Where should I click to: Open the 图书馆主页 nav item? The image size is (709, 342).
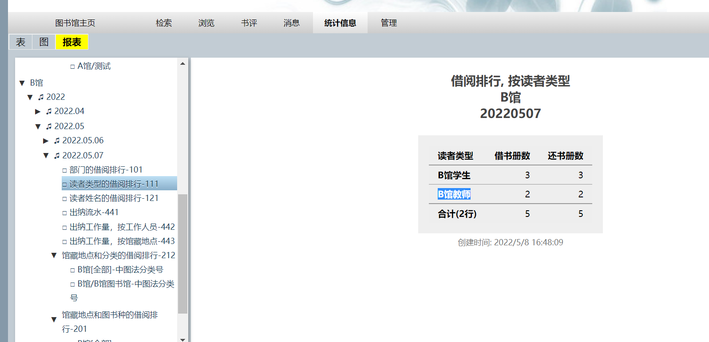point(75,23)
